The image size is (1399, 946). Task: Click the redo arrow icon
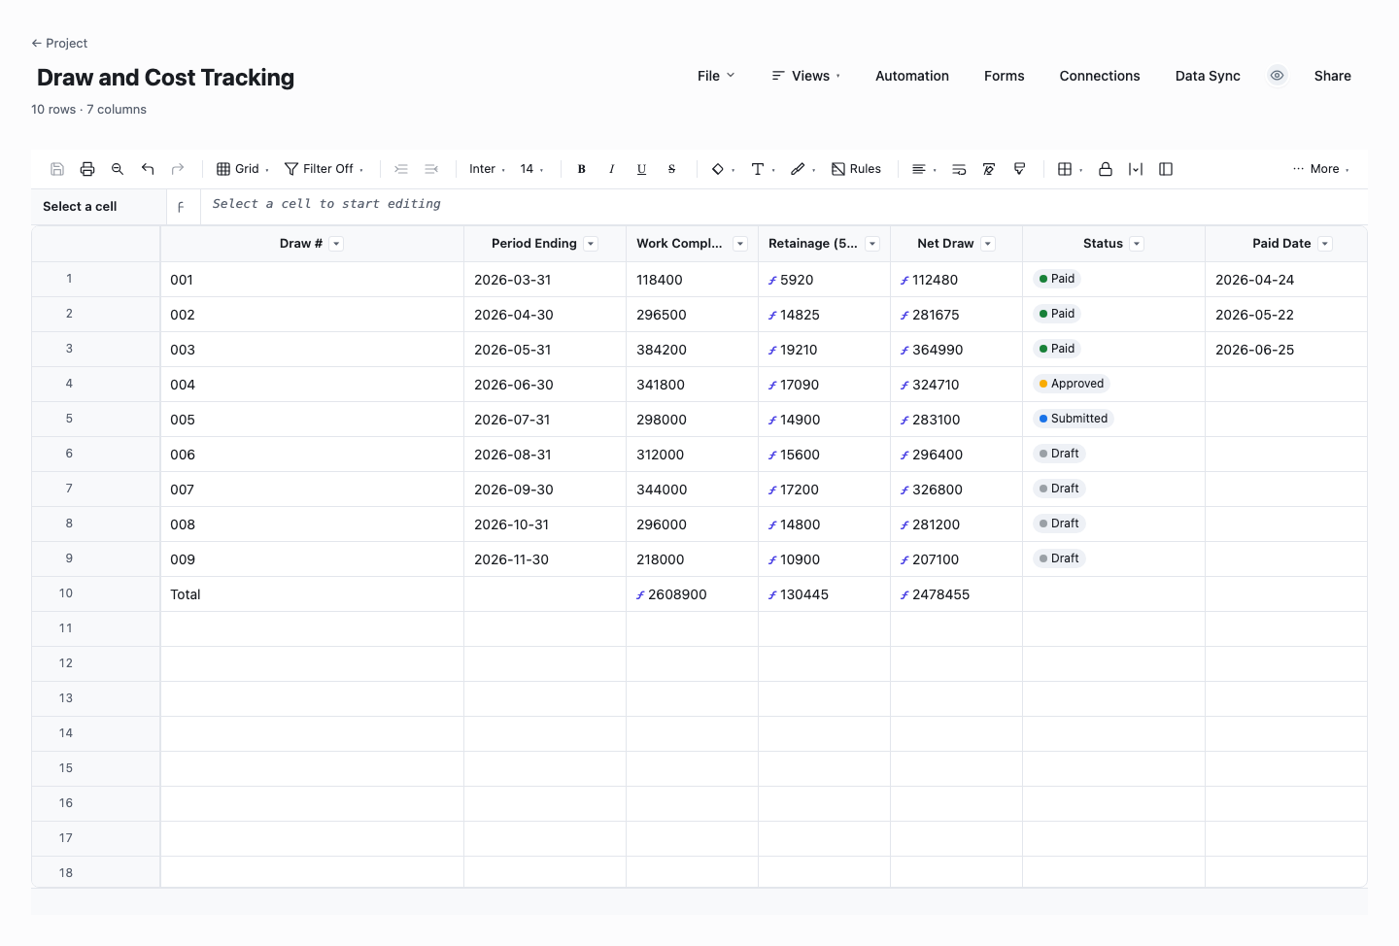pos(178,169)
